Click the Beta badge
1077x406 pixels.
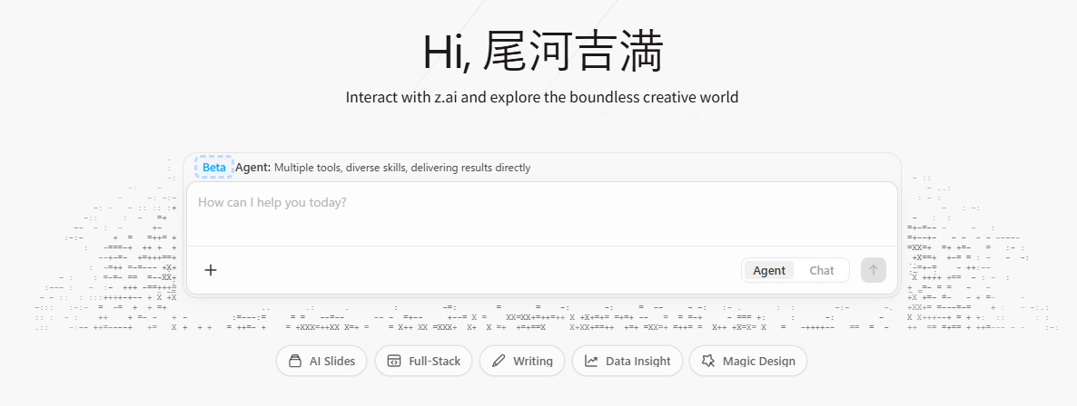point(213,168)
